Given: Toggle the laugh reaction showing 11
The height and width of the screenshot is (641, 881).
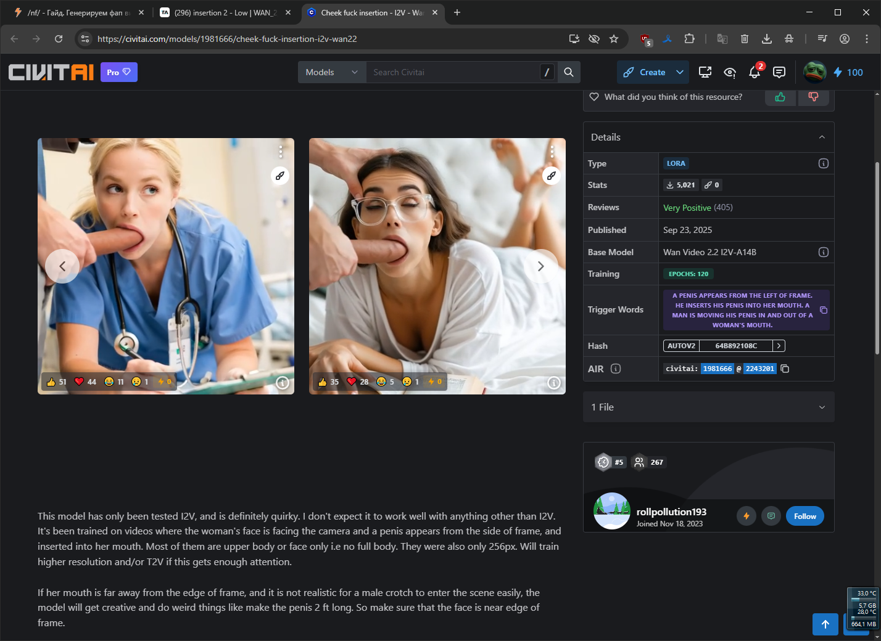Looking at the screenshot, I should (x=114, y=382).
